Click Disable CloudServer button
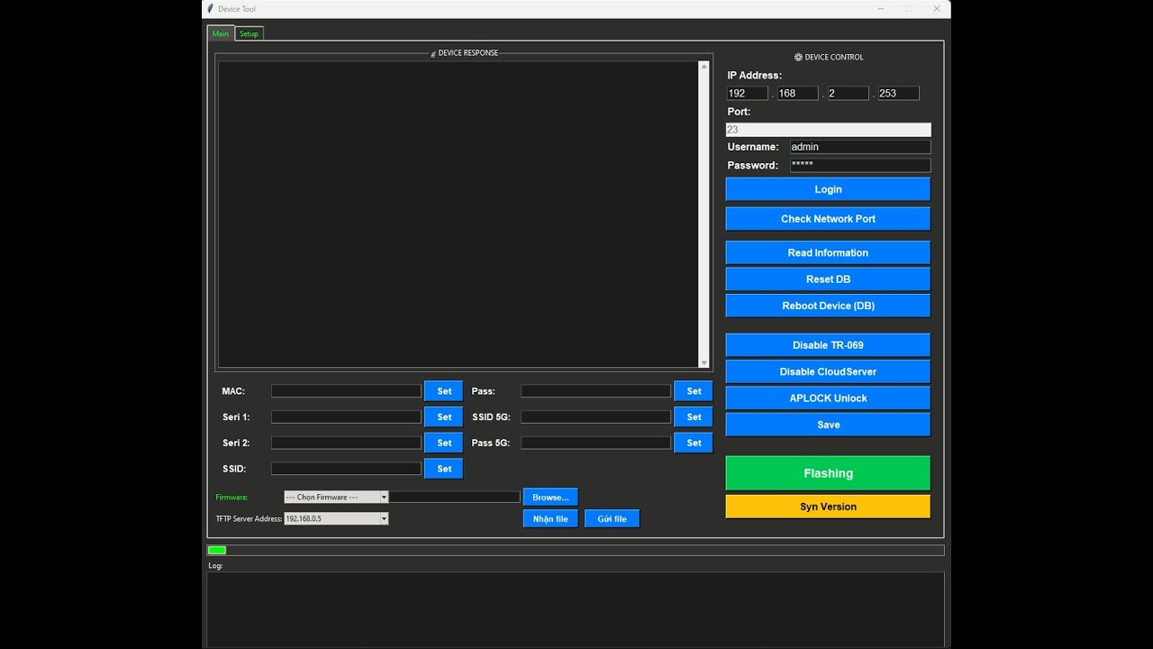1153x649 pixels. coord(828,371)
